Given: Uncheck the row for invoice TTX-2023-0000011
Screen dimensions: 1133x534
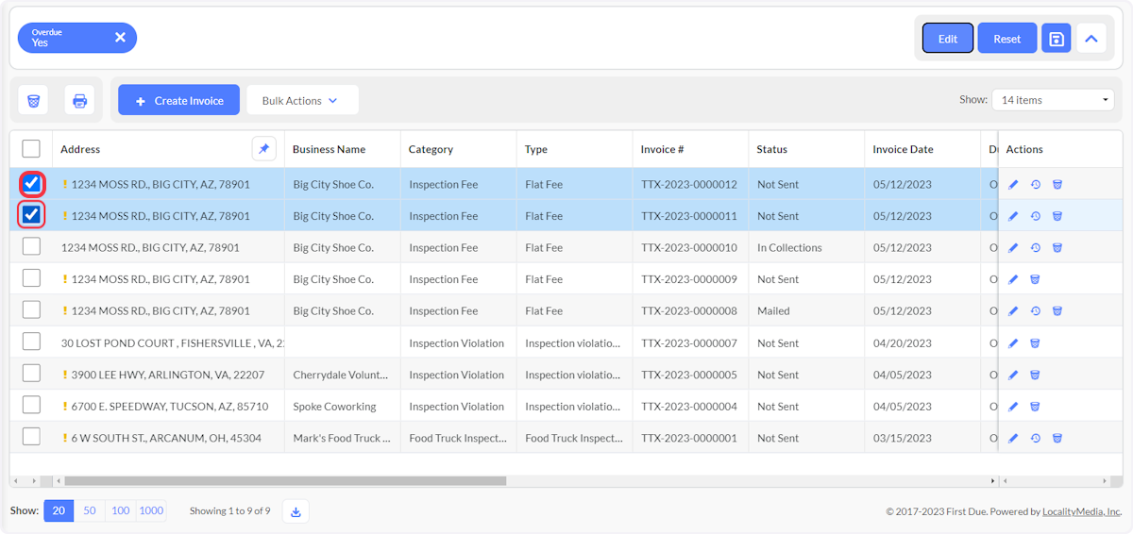Looking at the screenshot, I should (31, 215).
